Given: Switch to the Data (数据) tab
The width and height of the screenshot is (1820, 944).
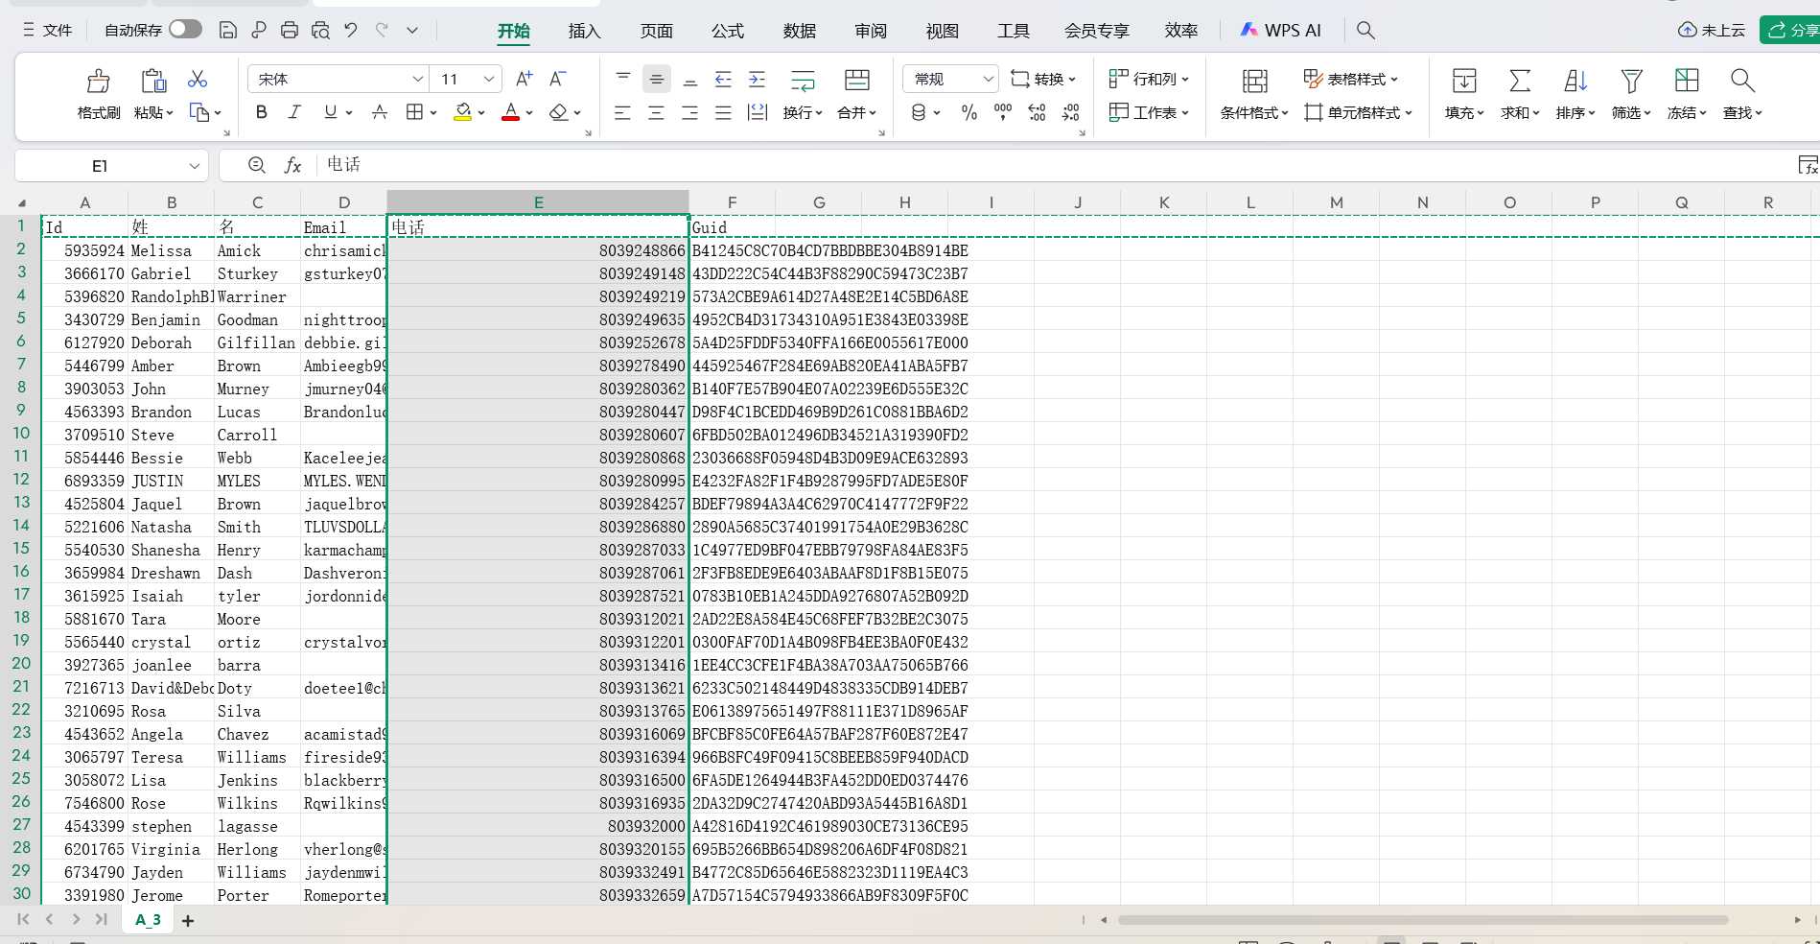Looking at the screenshot, I should (799, 31).
